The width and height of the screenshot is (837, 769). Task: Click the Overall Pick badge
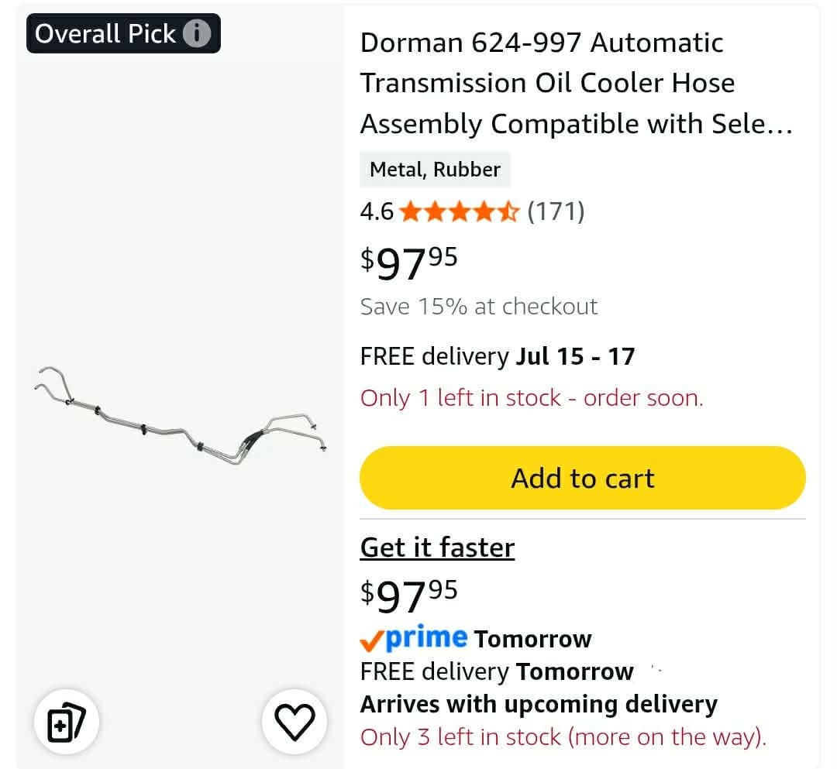click(123, 33)
